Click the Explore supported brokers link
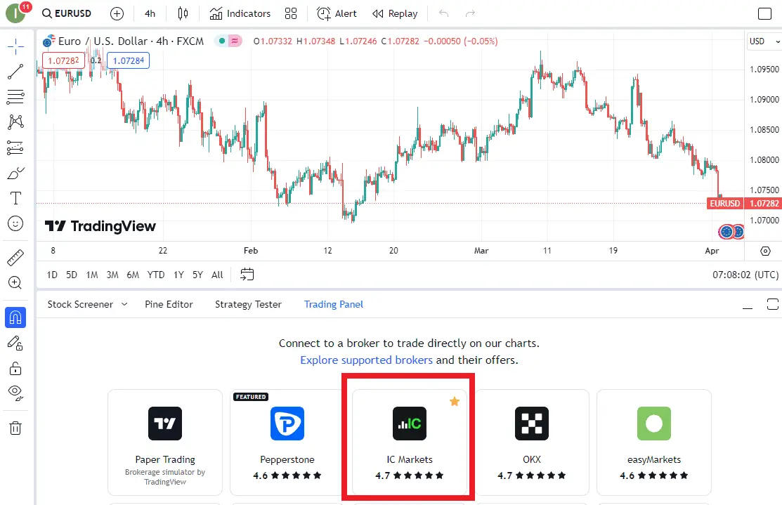This screenshot has height=505, width=782. click(366, 360)
